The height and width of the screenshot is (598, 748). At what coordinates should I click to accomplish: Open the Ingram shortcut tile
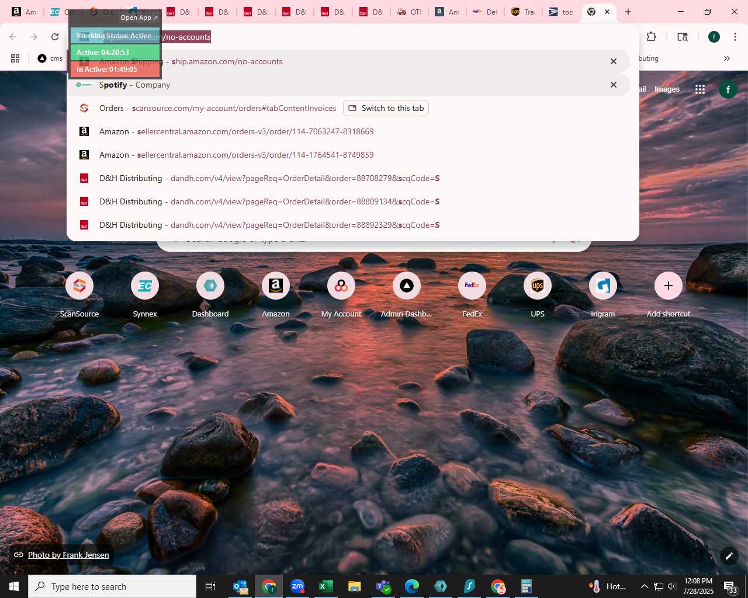pyautogui.click(x=603, y=295)
